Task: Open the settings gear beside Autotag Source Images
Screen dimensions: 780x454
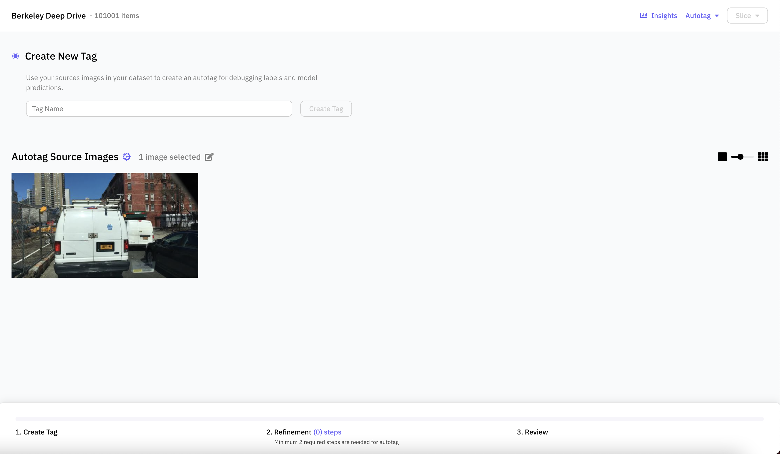Action: tap(127, 157)
